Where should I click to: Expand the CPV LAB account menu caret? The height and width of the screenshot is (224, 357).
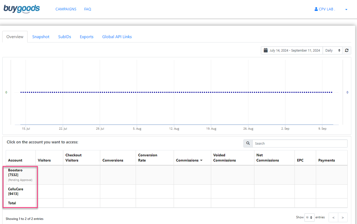pyautogui.click(x=346, y=10)
